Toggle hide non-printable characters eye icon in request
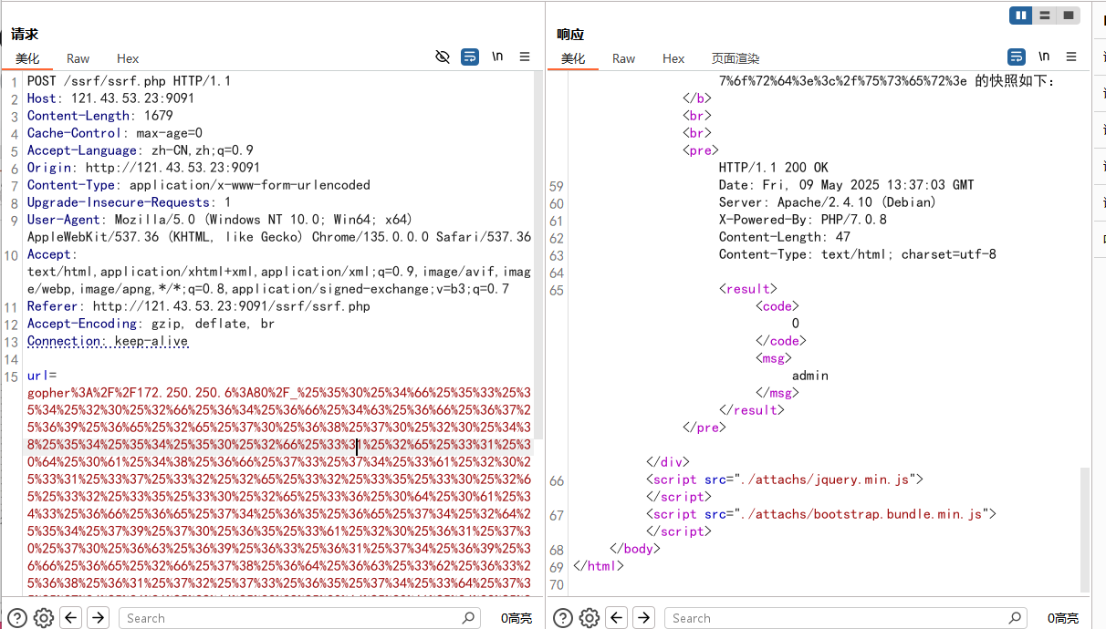 pos(443,57)
